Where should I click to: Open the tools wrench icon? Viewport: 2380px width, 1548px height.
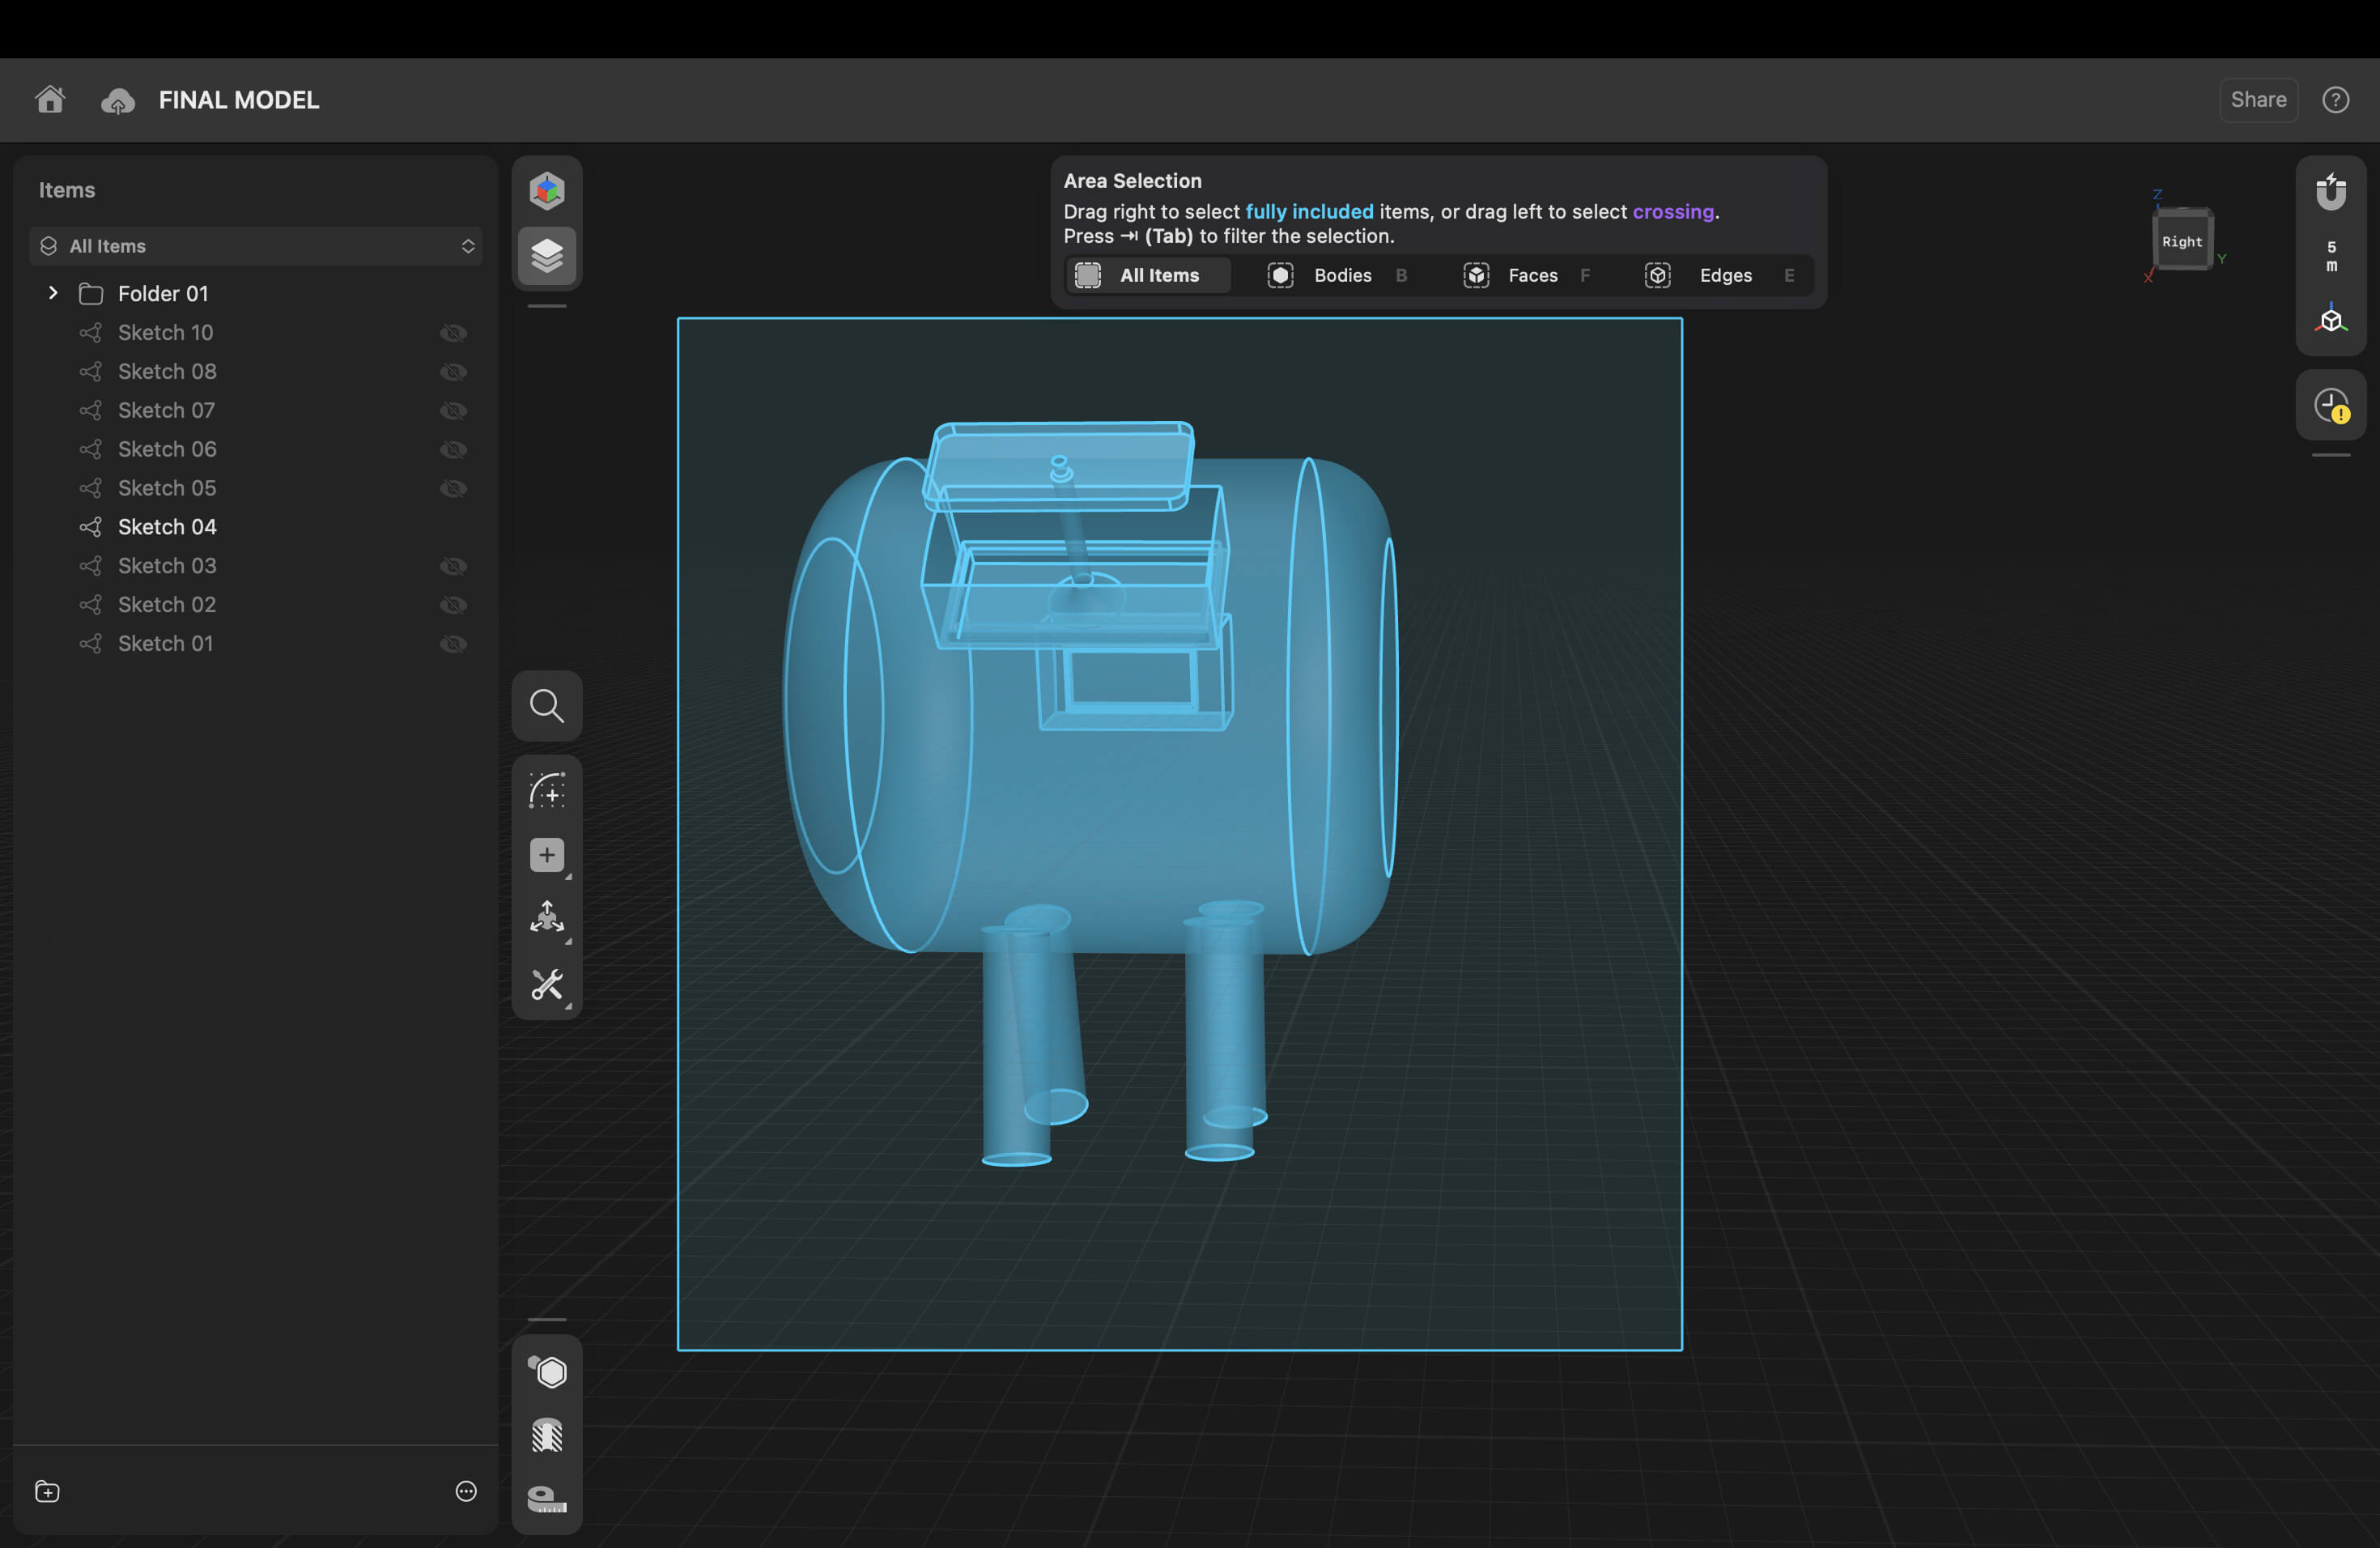[x=547, y=985]
